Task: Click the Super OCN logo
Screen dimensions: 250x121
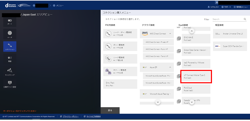Action: click(218, 46)
